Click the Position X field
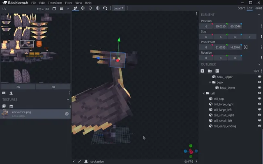This screenshot has height=164, width=263. pyautogui.click(x=206, y=26)
